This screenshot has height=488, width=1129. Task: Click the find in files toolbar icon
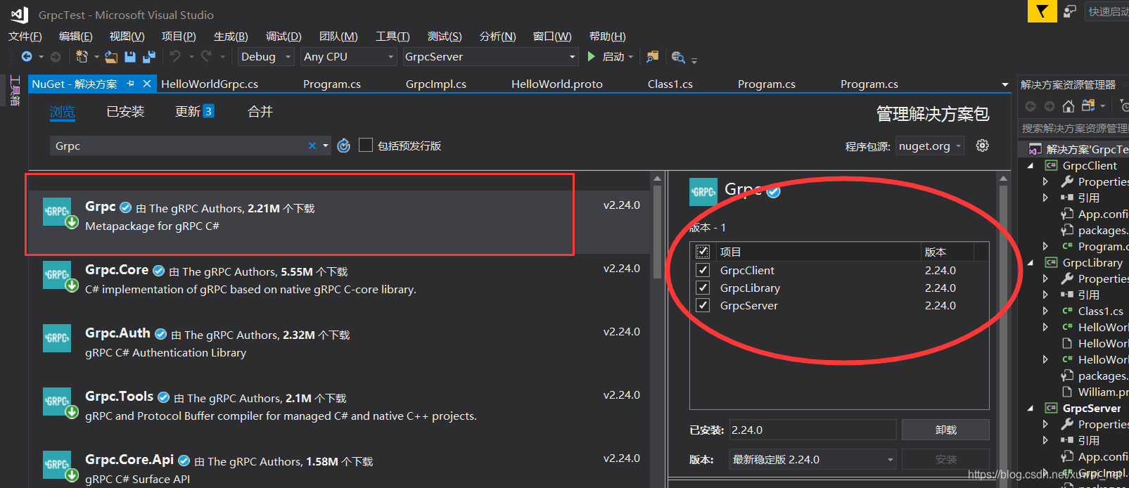click(x=653, y=56)
